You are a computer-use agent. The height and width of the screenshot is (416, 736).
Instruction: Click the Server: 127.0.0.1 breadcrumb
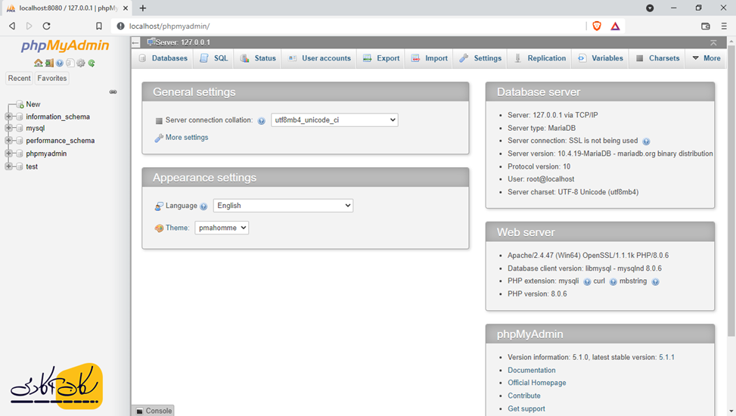[x=182, y=42]
